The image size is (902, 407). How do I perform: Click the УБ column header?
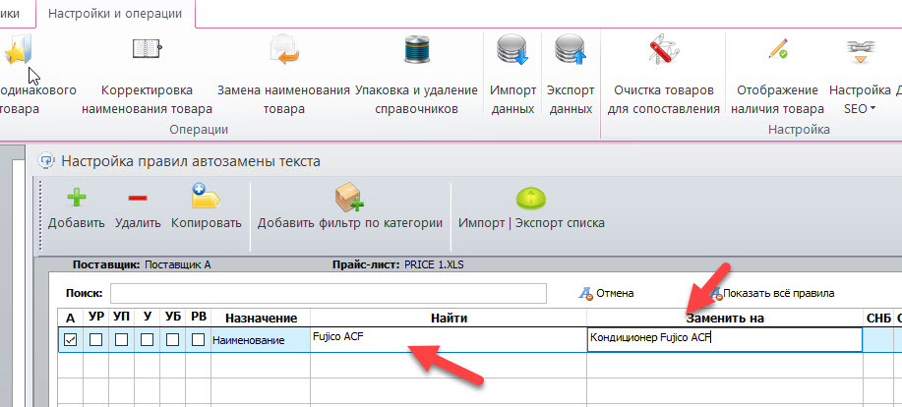point(172,318)
